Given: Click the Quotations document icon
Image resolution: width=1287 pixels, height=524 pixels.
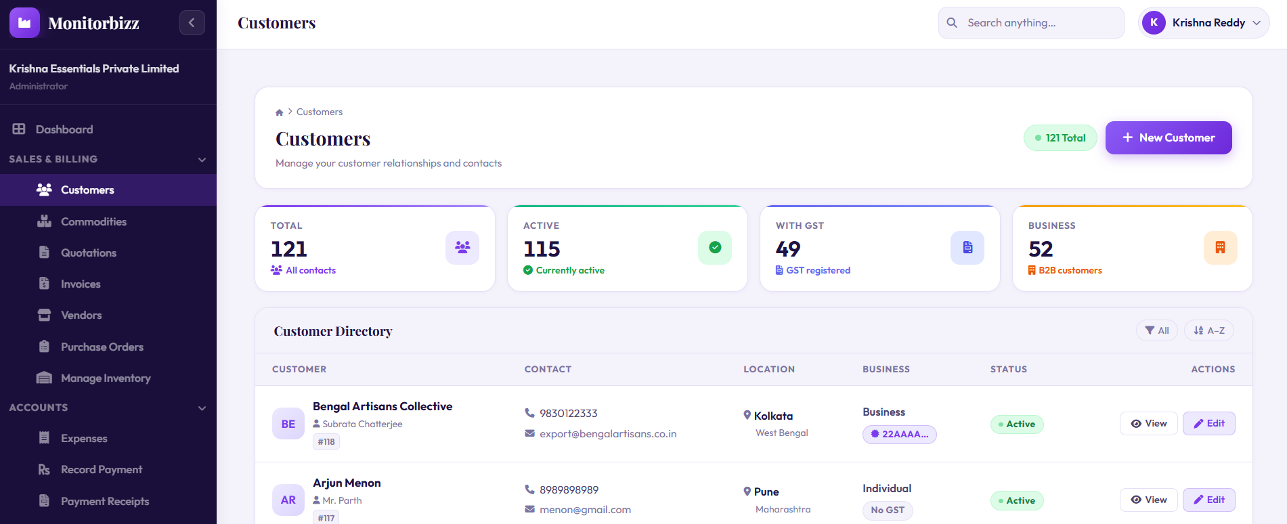Looking at the screenshot, I should pos(44,253).
